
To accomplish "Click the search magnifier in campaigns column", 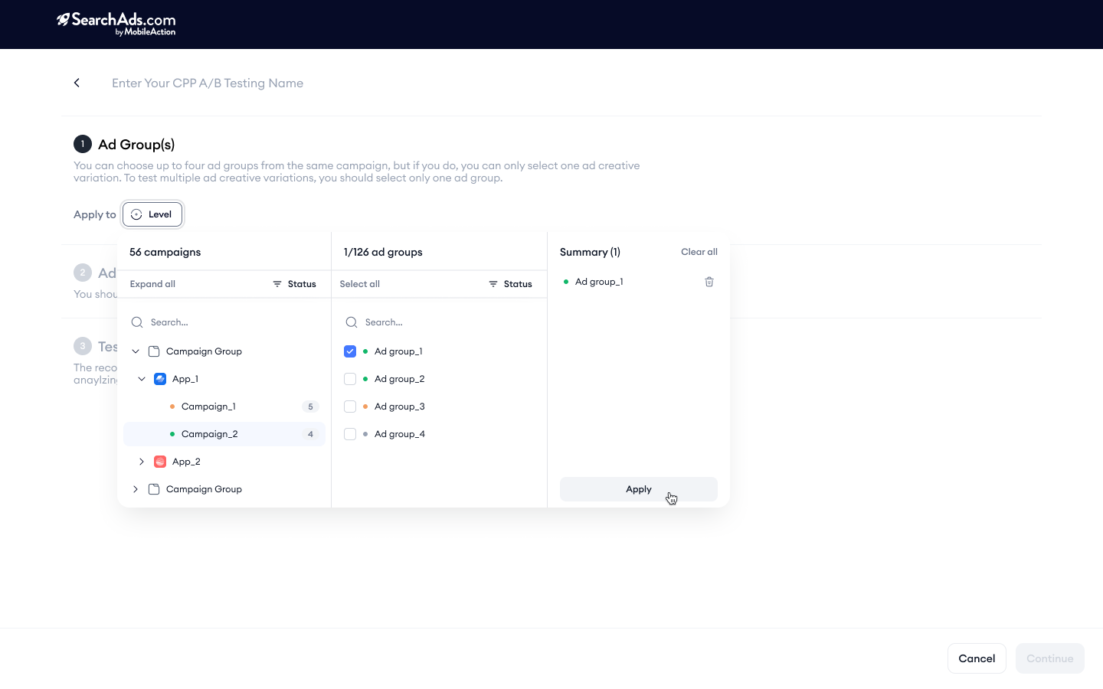I will pyautogui.click(x=137, y=322).
